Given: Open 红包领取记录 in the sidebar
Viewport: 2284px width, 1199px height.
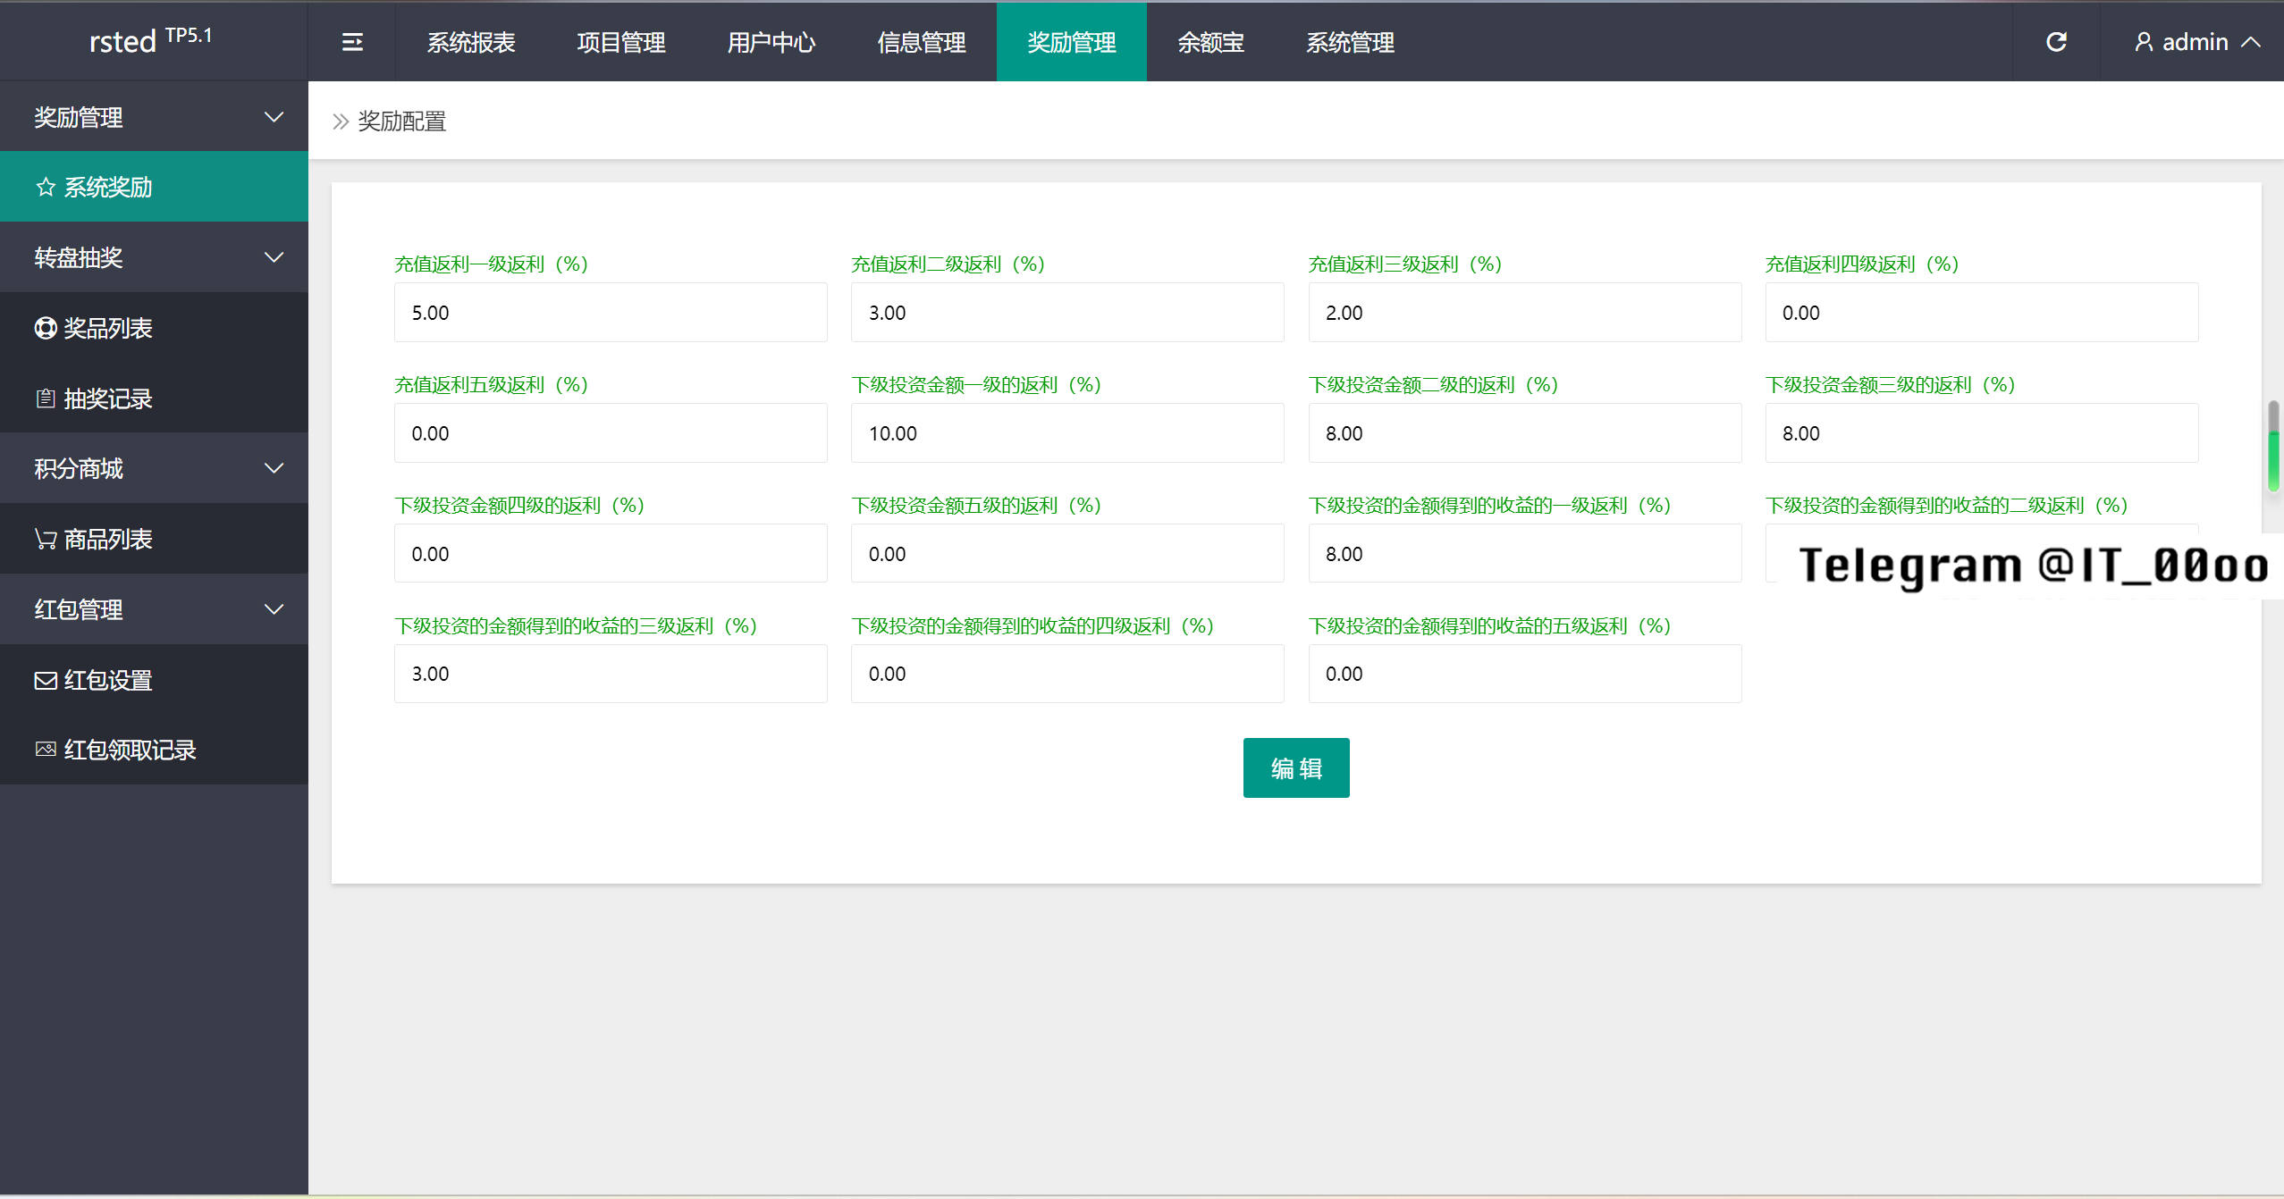Looking at the screenshot, I should (x=154, y=750).
